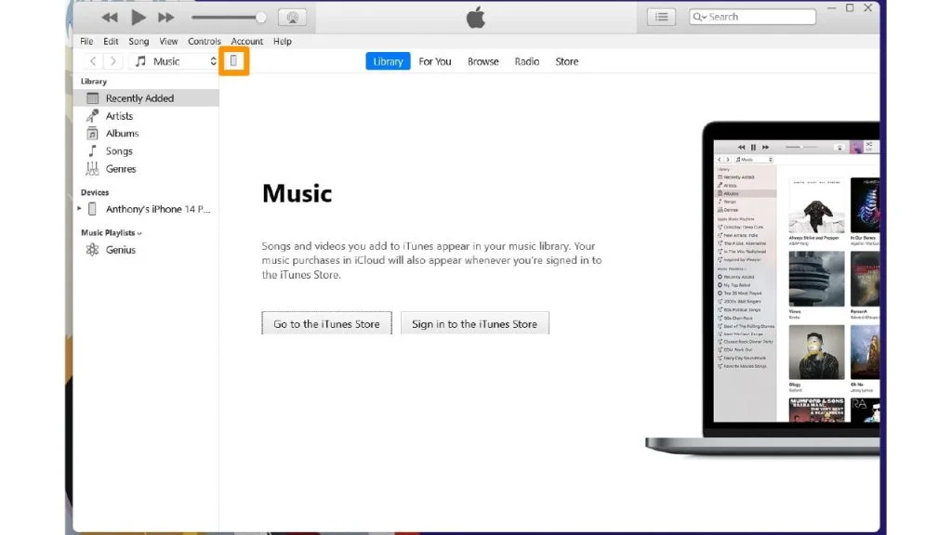Open the Song menu
The width and height of the screenshot is (952, 535).
[x=139, y=41]
